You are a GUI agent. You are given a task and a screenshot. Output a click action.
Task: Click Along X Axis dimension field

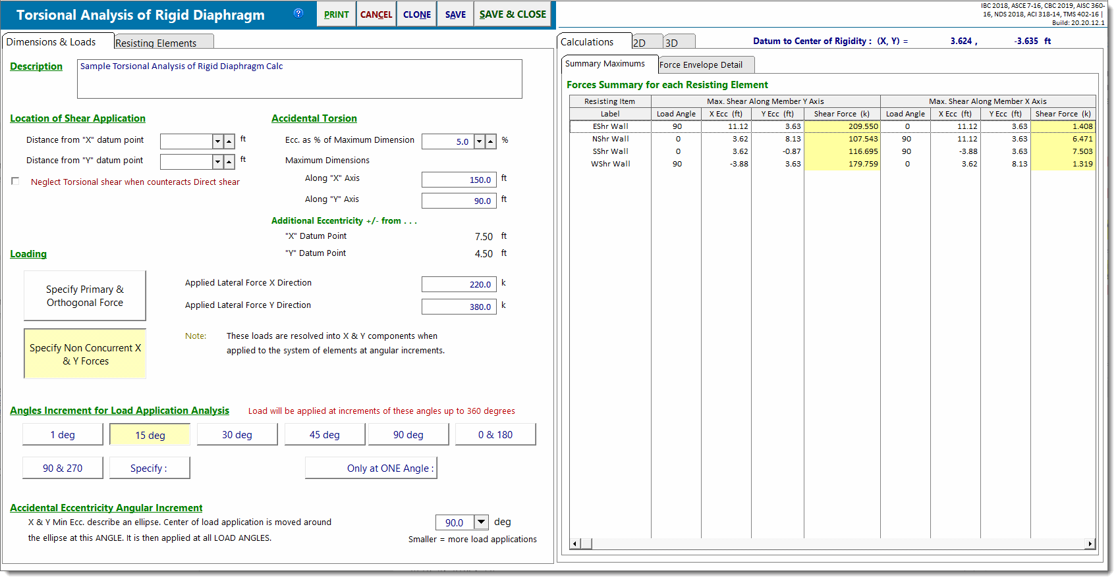[x=459, y=180]
